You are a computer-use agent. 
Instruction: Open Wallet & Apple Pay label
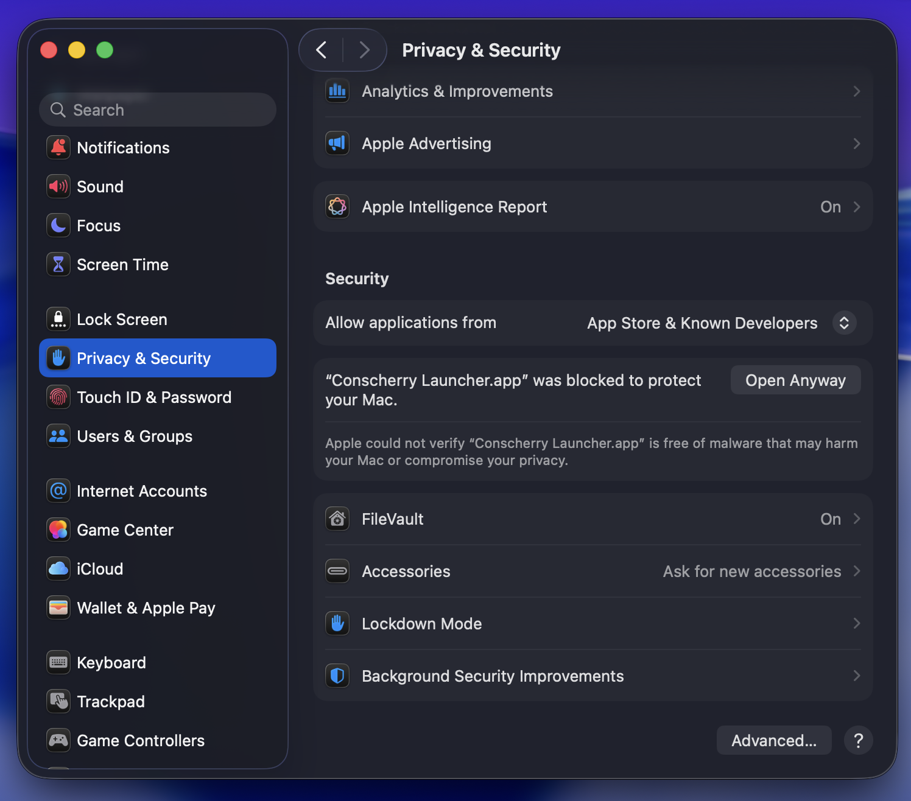[146, 608]
